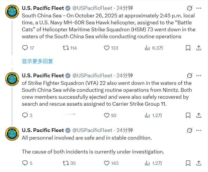Bookmark the second tweet about VFA 22

(x=188, y=115)
